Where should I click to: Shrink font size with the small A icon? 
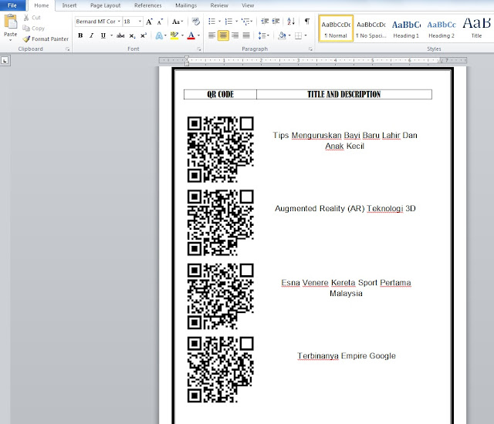click(160, 22)
